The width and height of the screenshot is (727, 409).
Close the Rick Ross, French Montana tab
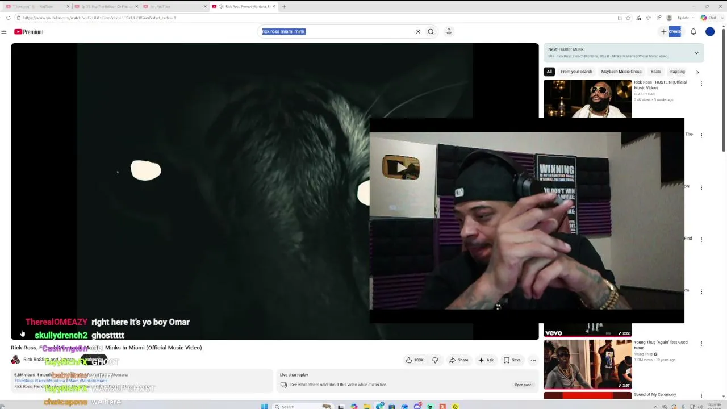tap(274, 6)
